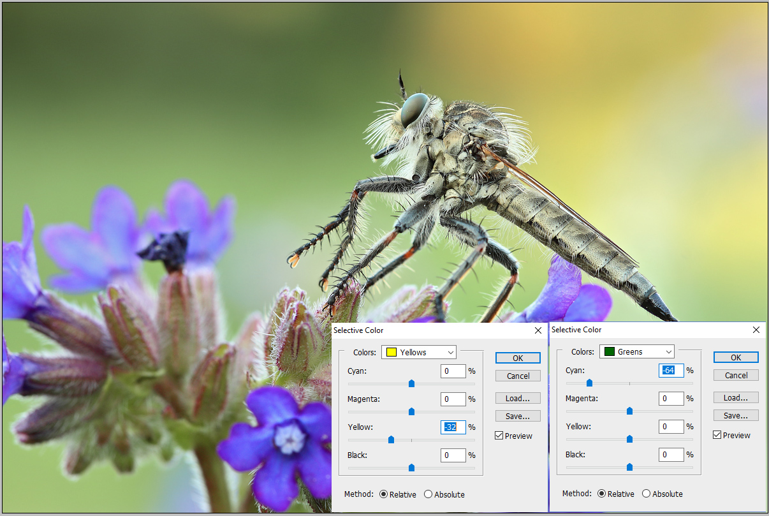Image resolution: width=769 pixels, height=516 pixels.
Task: Click the Yellow value field showing -32
Action: click(453, 427)
